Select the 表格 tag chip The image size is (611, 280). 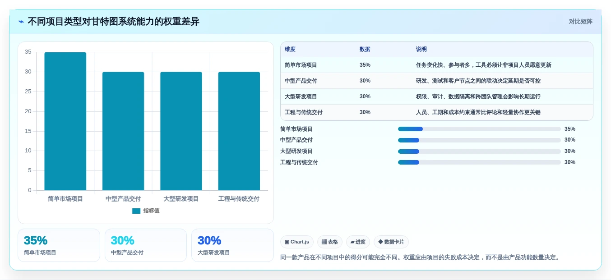click(330, 242)
